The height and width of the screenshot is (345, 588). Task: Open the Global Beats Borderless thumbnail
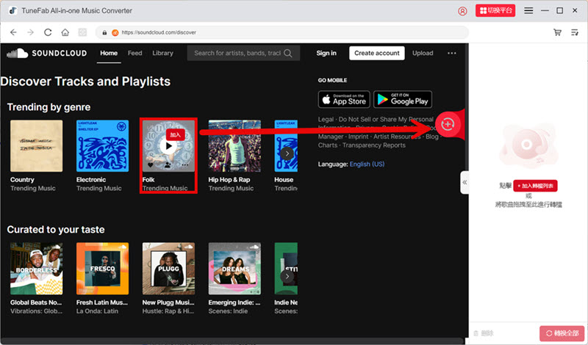36,268
